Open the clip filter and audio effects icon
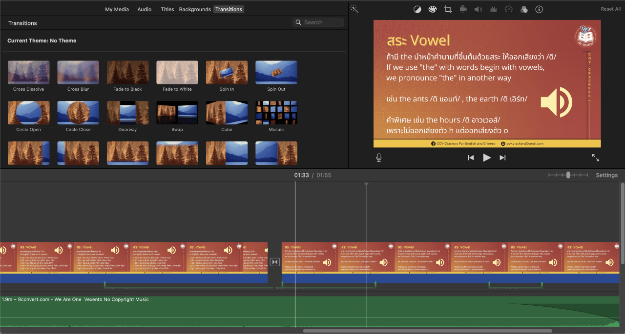Viewport: 625px width, 334px height. [524, 9]
